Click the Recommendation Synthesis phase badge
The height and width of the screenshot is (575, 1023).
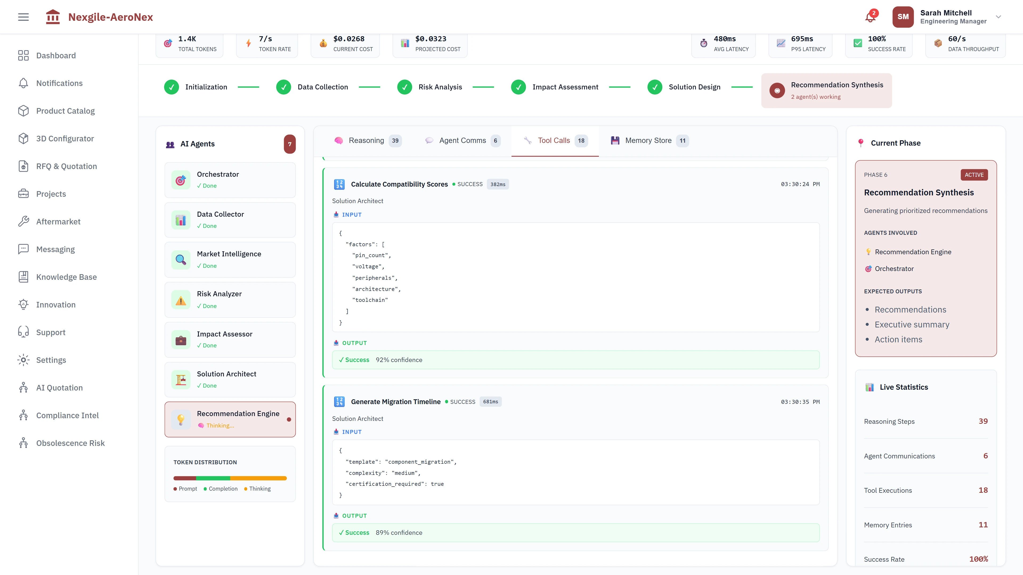pyautogui.click(x=826, y=90)
